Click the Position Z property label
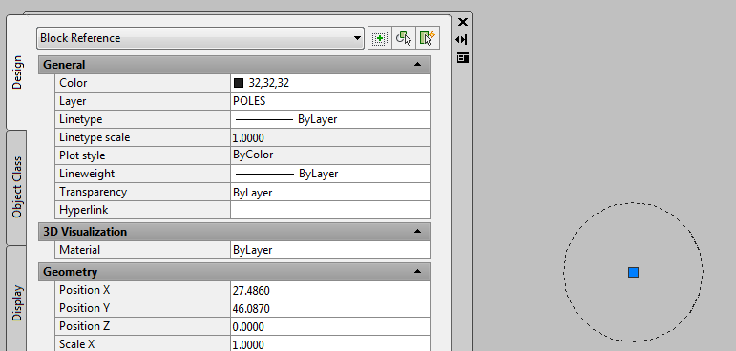This screenshot has height=351, width=736. [85, 326]
